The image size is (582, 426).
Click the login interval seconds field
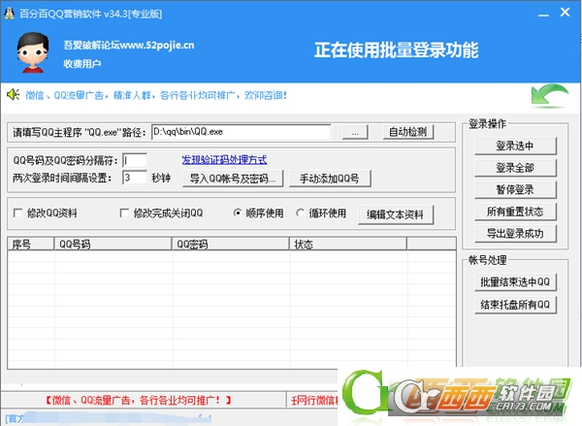pos(135,178)
